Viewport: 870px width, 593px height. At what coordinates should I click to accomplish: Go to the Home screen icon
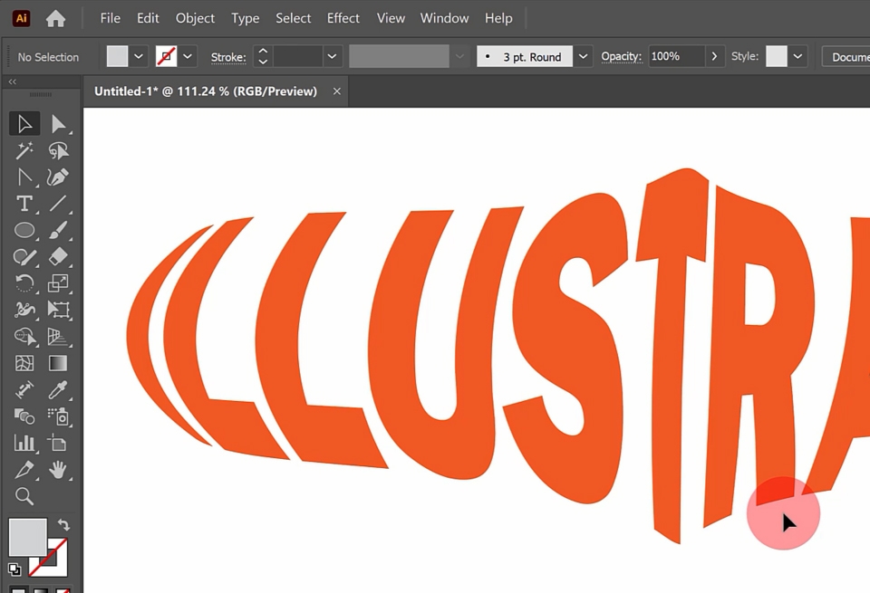pyautogui.click(x=55, y=18)
